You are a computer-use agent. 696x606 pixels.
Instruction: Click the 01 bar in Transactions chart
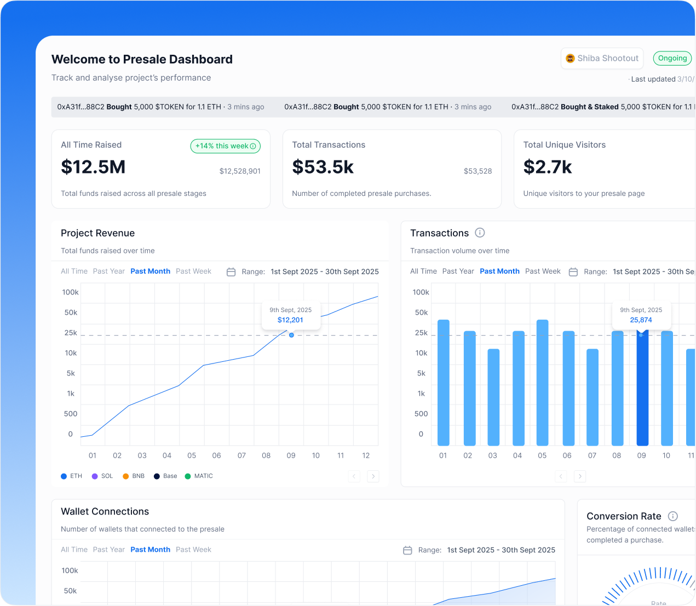[444, 383]
